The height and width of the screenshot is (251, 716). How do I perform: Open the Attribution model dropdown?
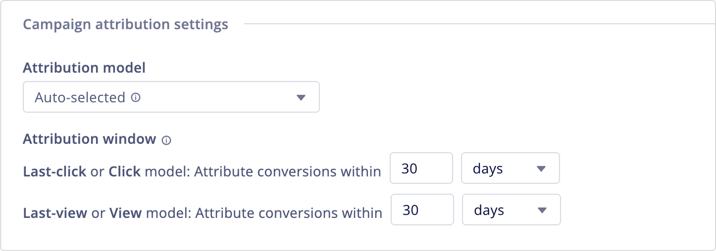(171, 97)
